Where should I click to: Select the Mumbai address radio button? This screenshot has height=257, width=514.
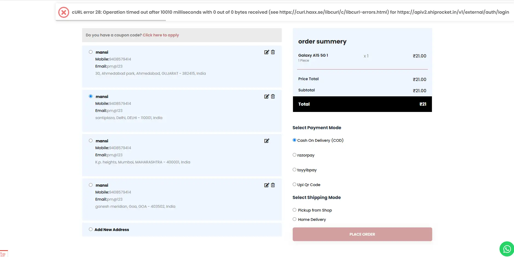(91, 141)
